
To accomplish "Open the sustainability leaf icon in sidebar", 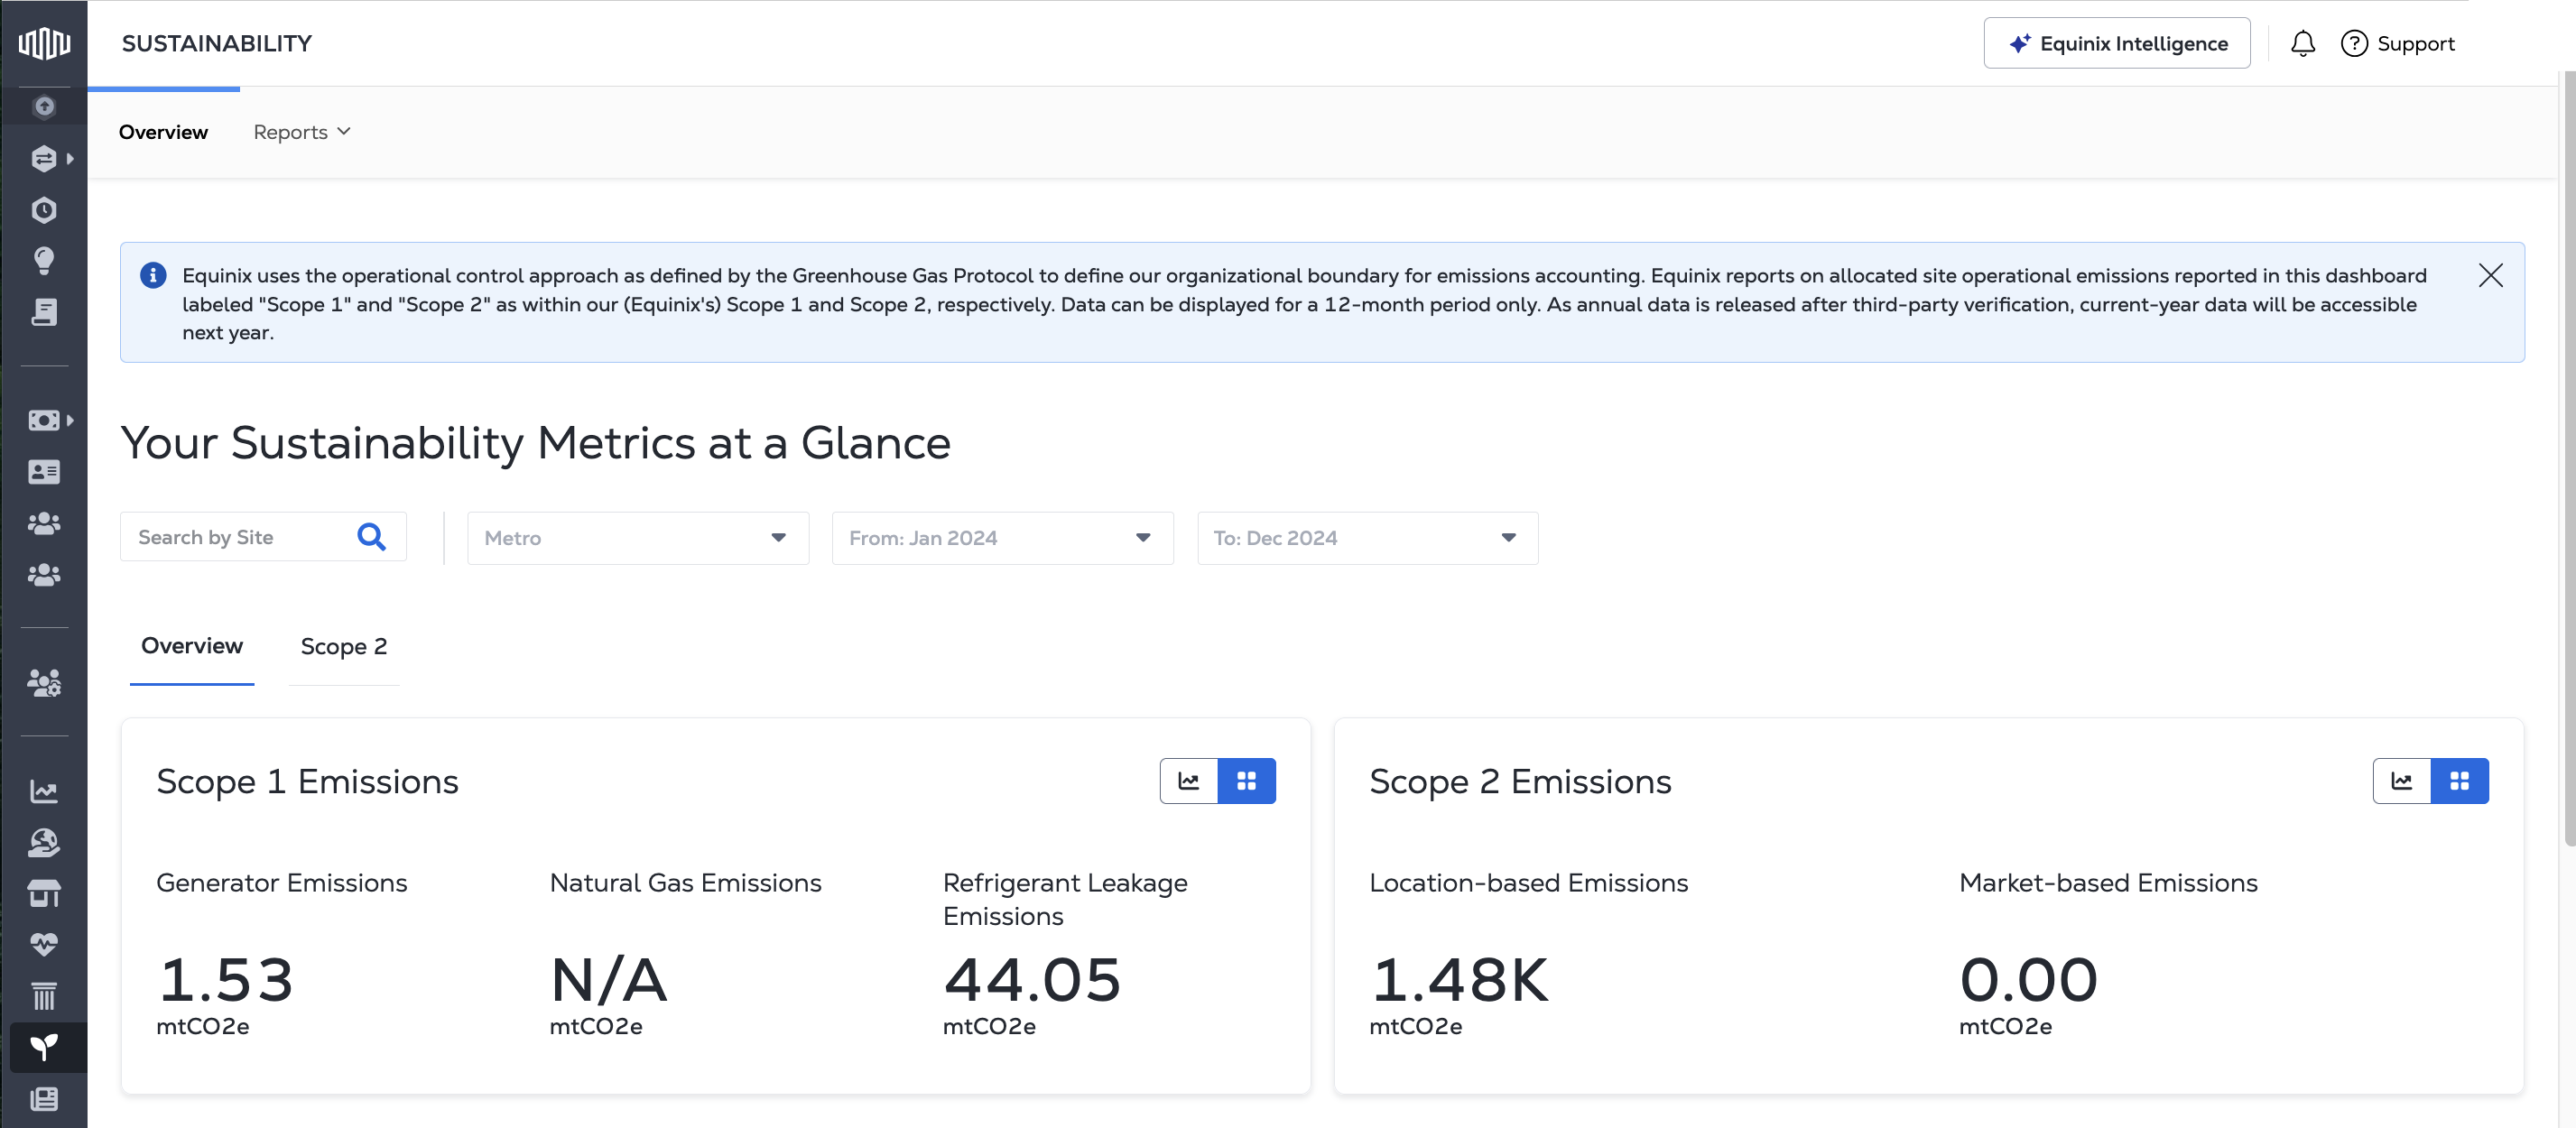I will click(44, 1047).
